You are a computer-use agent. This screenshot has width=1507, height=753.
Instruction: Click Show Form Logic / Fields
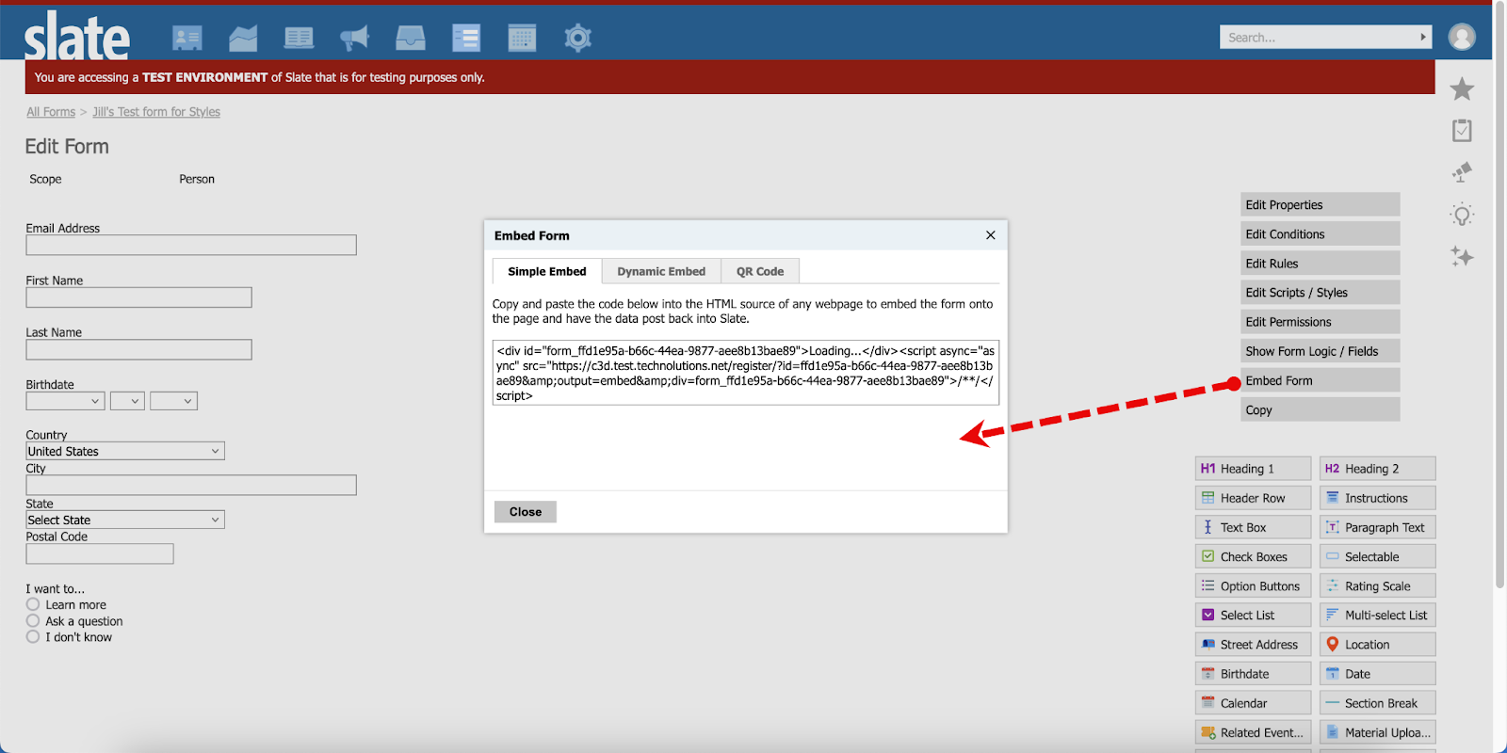click(1321, 351)
